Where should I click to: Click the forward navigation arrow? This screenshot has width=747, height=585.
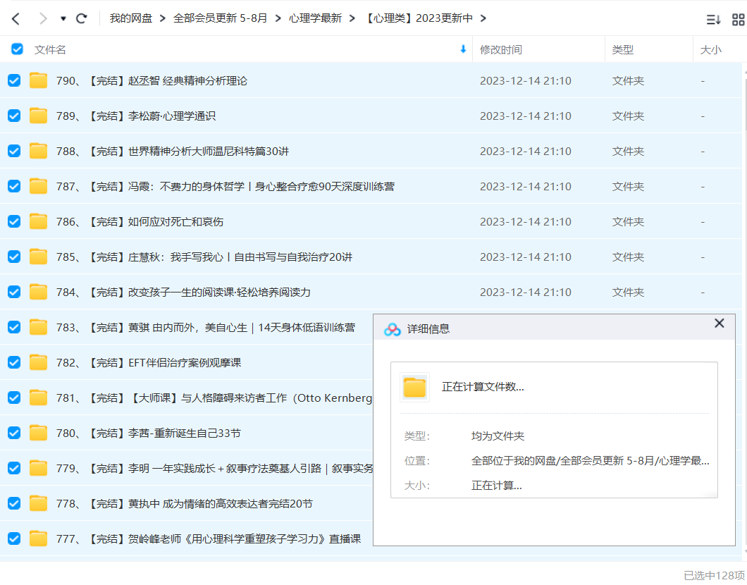pyautogui.click(x=43, y=18)
